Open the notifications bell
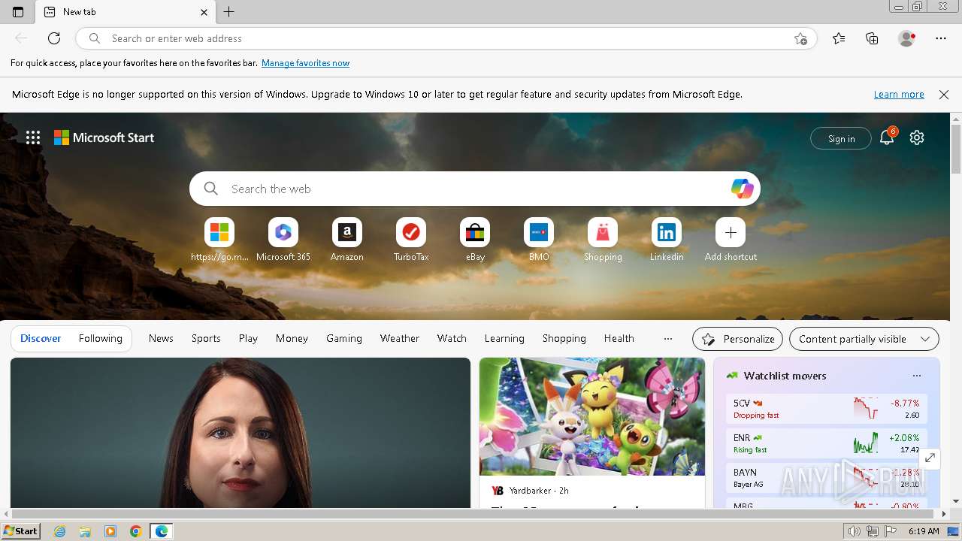Screen dimensions: 962x541 coord(887,138)
